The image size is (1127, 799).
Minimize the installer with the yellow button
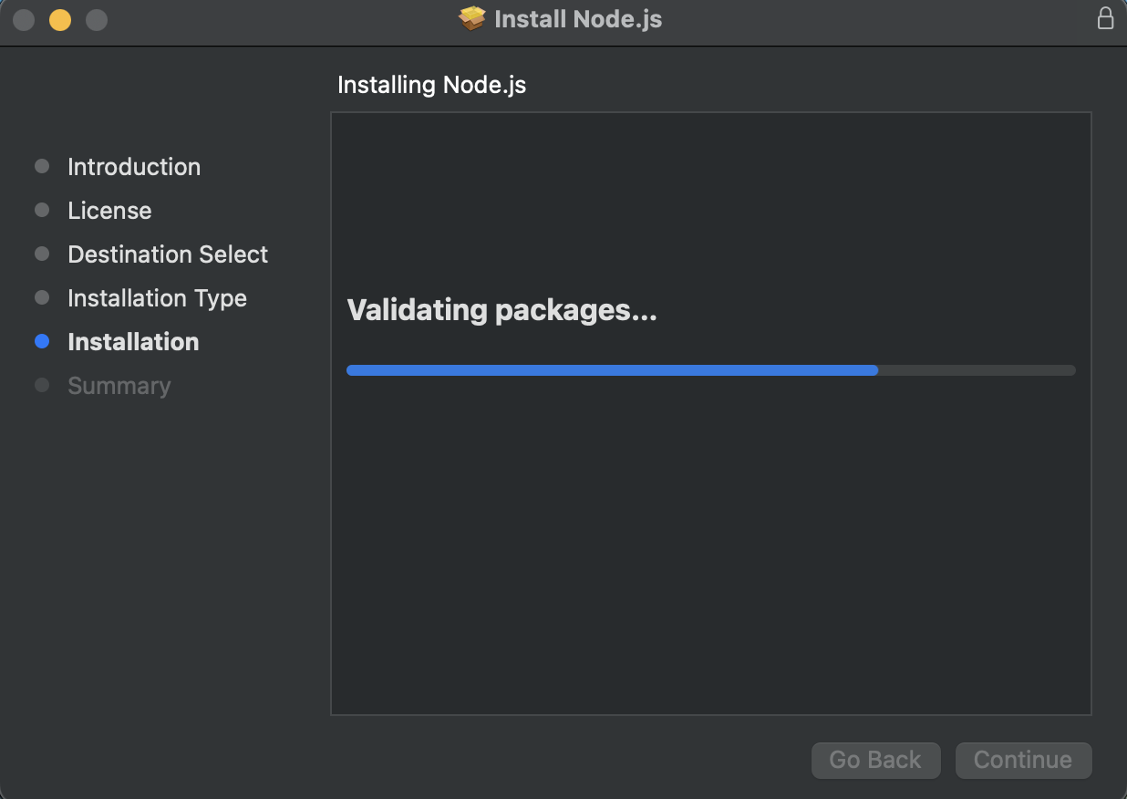click(x=60, y=19)
